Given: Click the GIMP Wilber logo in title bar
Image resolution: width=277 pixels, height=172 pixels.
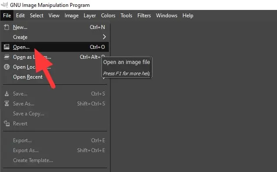Looking at the screenshot, I should pyautogui.click(x=4, y=5).
